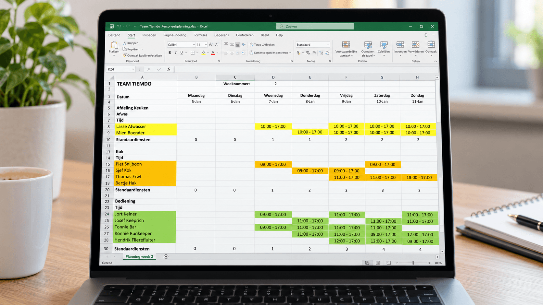Screen dimensions: 543x305
Task: Select the Planning week 2 sheet tab
Action: (139, 256)
